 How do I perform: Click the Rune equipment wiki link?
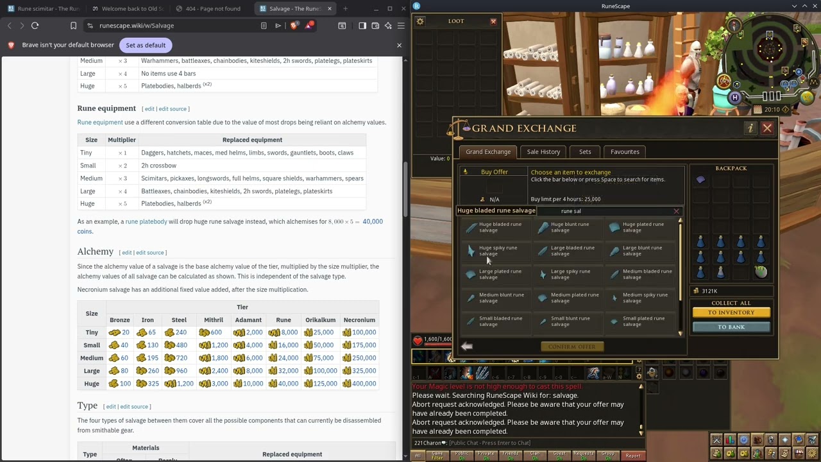point(100,122)
